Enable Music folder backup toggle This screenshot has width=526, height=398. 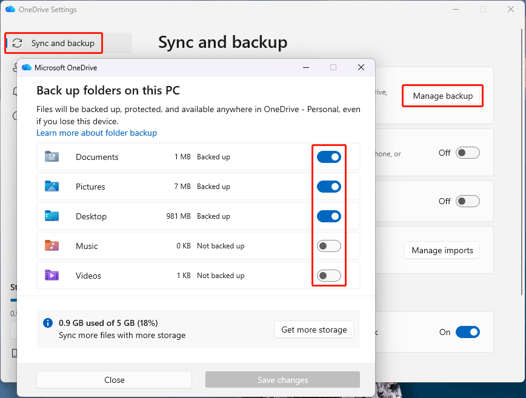click(328, 246)
